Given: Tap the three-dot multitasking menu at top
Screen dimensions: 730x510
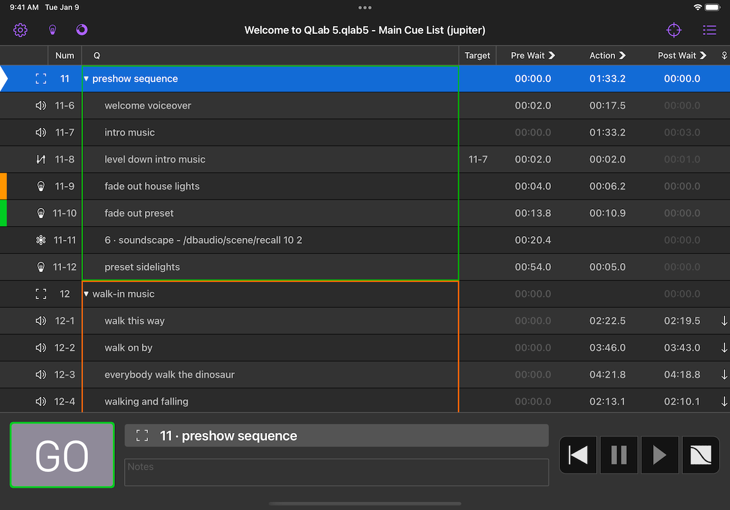Looking at the screenshot, I should tap(365, 7).
